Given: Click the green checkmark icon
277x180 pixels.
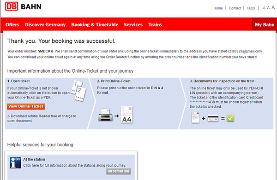Looking at the screenshot, I should (x=230, y=118).
